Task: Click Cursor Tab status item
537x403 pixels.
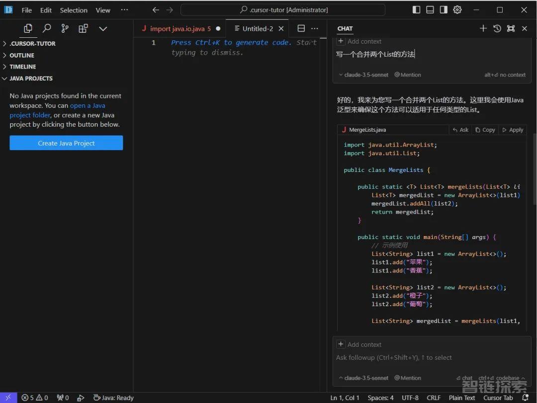Action: click(x=498, y=398)
